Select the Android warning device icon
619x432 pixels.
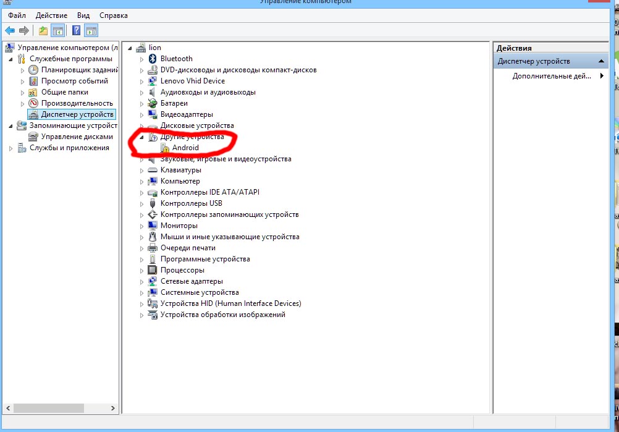coord(165,148)
